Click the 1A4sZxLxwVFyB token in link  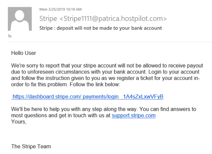point(143,97)
